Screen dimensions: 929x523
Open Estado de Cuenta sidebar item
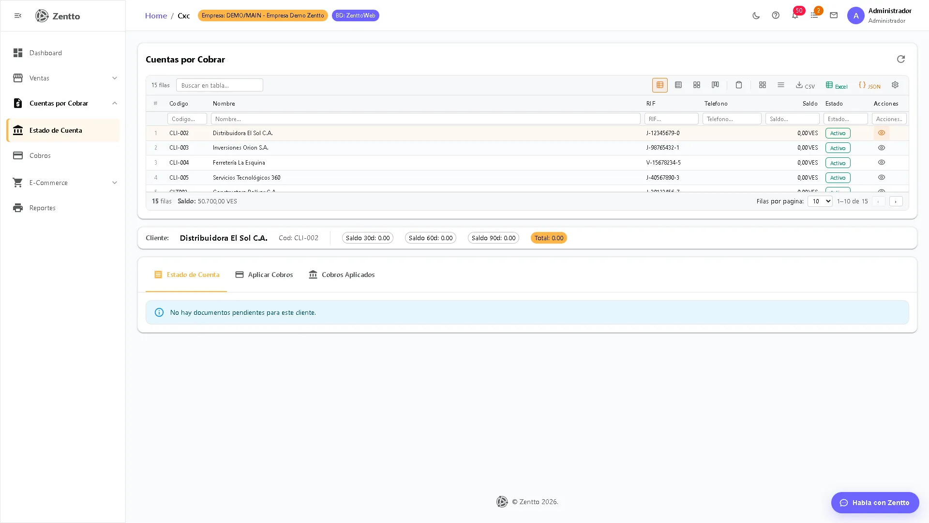tap(63, 130)
